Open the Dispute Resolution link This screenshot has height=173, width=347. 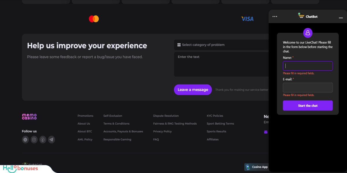point(166,116)
